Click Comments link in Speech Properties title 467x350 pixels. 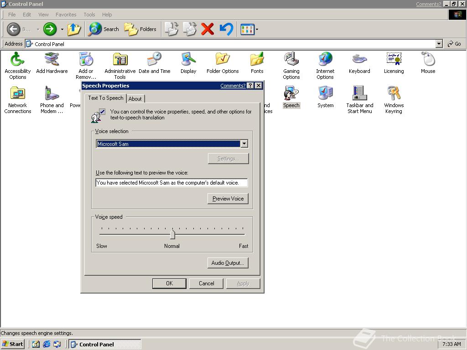point(233,86)
